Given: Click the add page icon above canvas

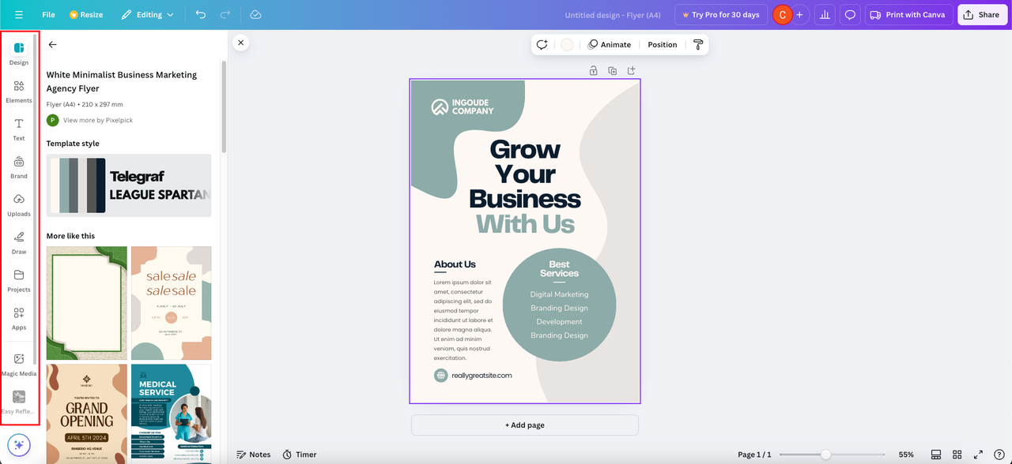Looking at the screenshot, I should [x=632, y=71].
